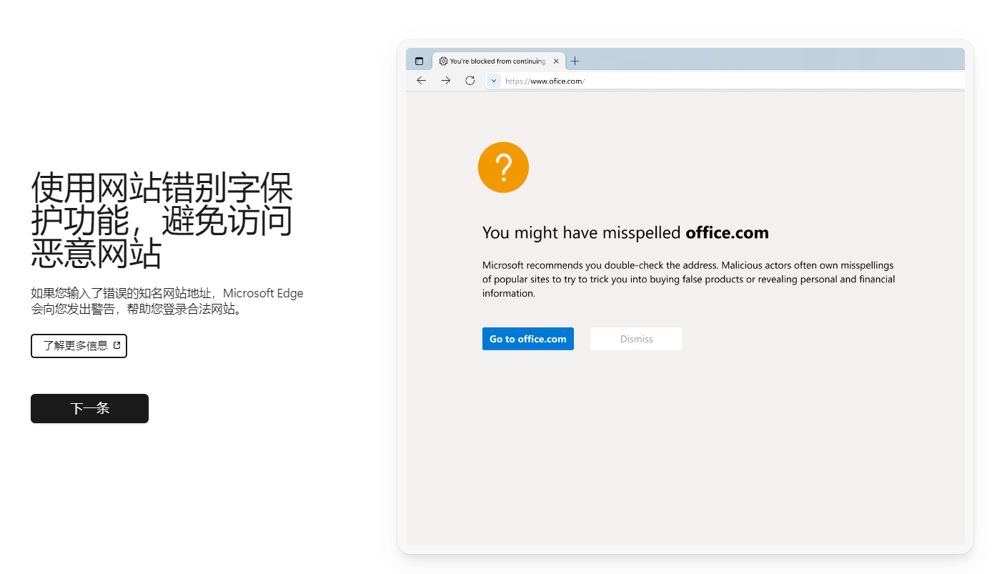Click the orange question mark icon
The height and width of the screenshot is (574, 997).
tap(503, 167)
